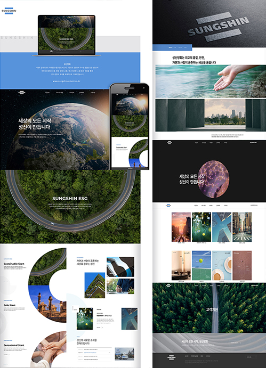This screenshot has height=368, width=266.
Task: Click the Safe Start heading
Action: 10,305
